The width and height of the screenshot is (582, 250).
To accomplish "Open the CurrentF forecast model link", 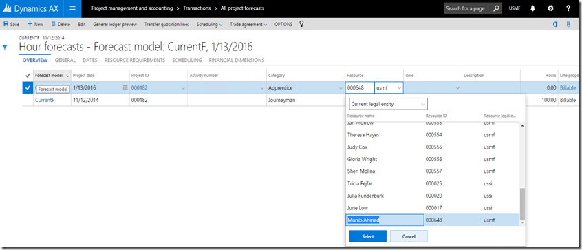I will [x=45, y=100].
